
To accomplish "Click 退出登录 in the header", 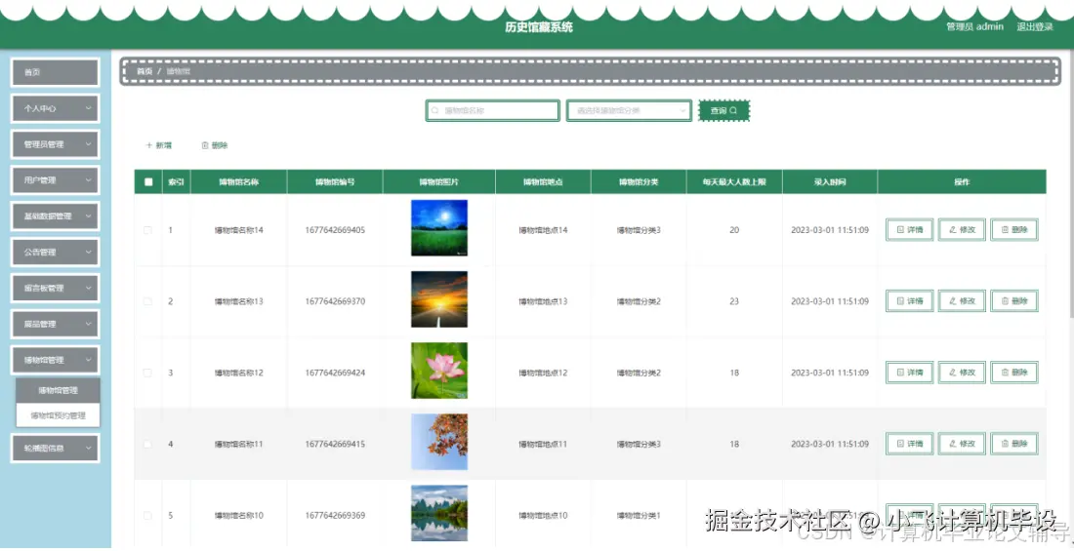I will point(1035,26).
